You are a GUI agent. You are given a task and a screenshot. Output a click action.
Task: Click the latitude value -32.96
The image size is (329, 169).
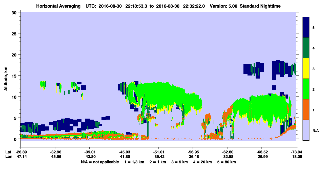(x=55, y=152)
